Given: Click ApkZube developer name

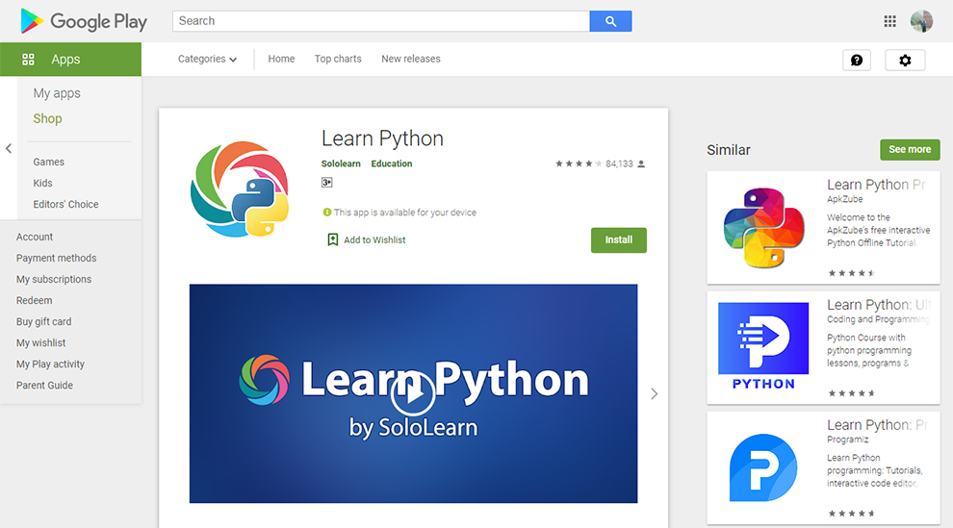Looking at the screenshot, I should (845, 199).
